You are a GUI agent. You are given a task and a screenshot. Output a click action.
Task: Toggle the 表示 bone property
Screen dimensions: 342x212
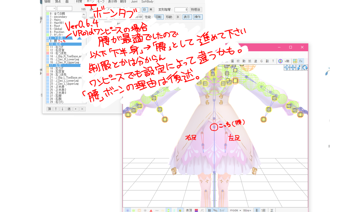[x=187, y=17]
